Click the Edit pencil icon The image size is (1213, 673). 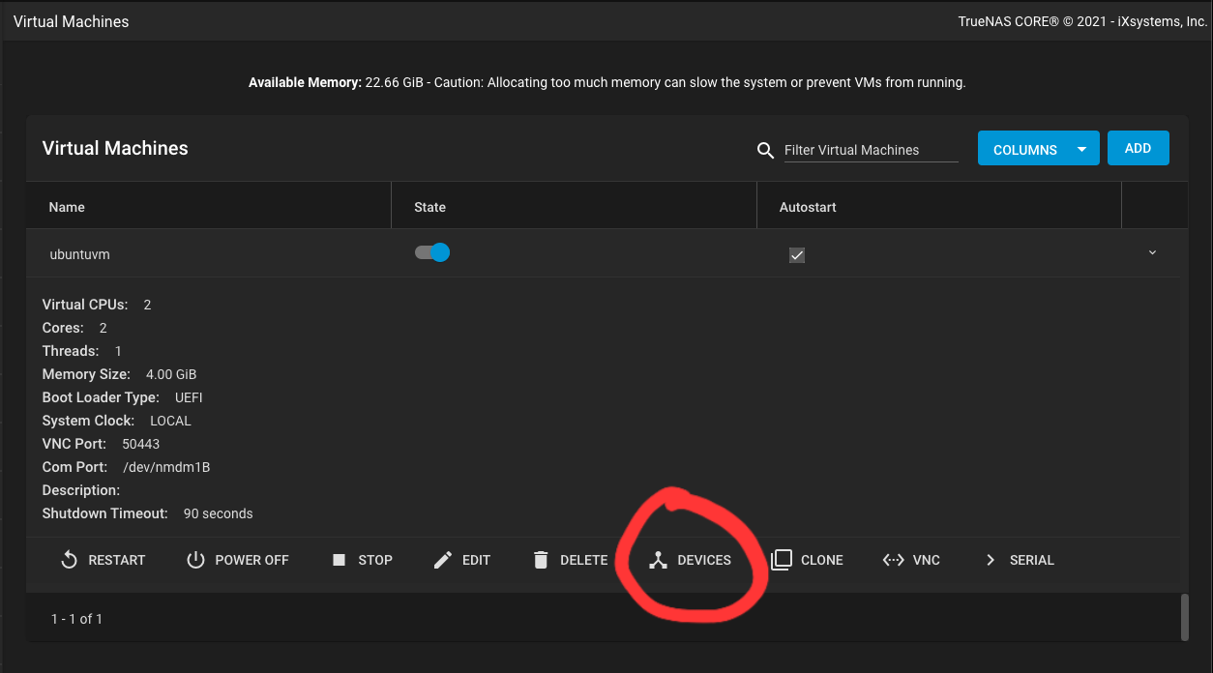point(443,560)
